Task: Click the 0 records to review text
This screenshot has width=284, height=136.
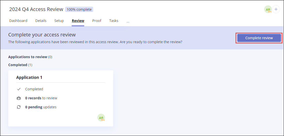Action: [x=41, y=98]
